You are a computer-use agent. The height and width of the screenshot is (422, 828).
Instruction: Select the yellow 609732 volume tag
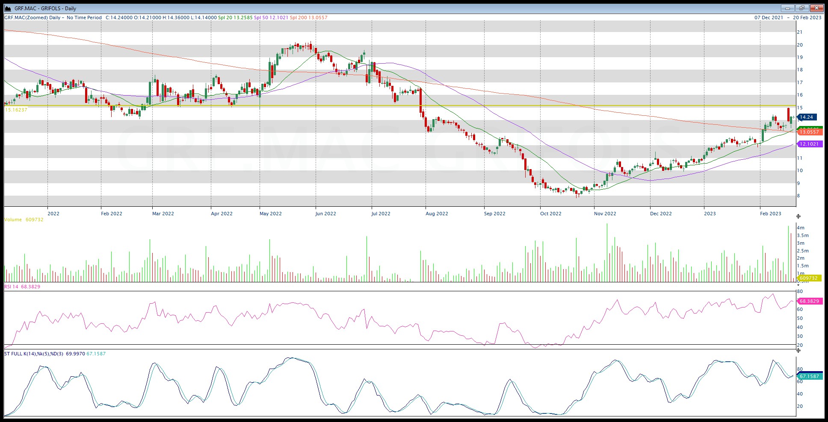click(809, 278)
